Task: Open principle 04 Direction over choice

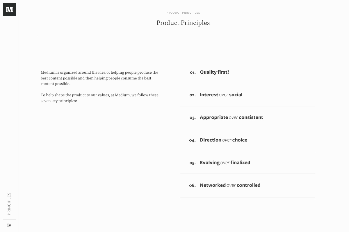Action: pos(248,140)
